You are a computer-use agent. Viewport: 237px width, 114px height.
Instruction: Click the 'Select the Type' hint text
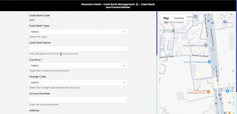click(38, 37)
